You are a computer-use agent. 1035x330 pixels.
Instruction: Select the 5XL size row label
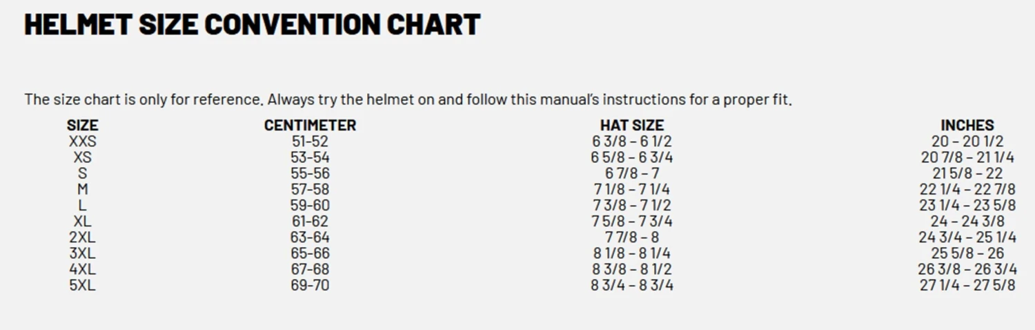82,285
